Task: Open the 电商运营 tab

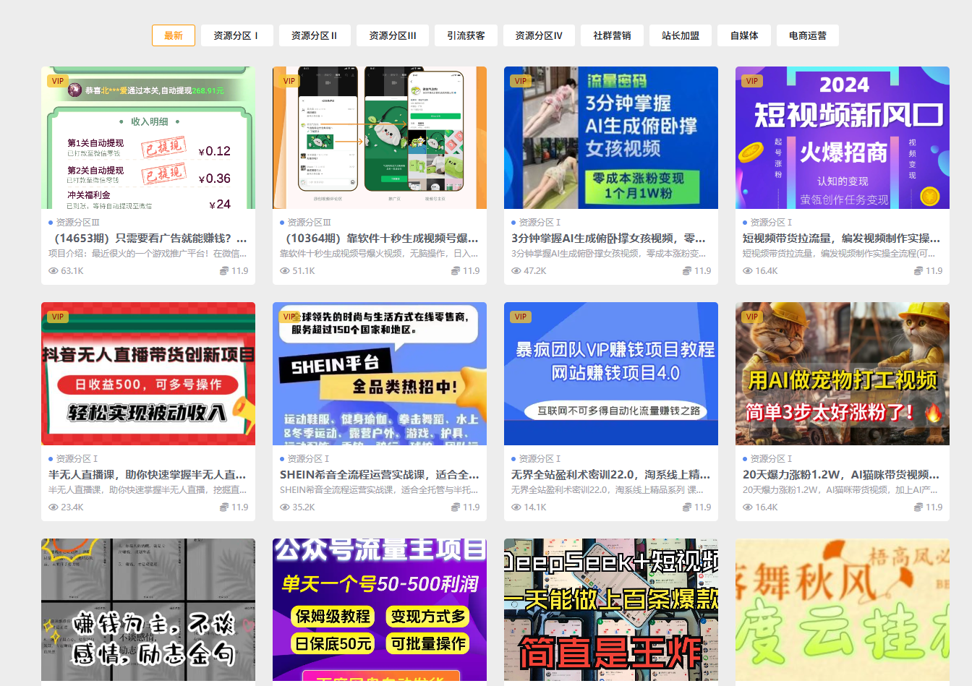Action: click(x=808, y=35)
